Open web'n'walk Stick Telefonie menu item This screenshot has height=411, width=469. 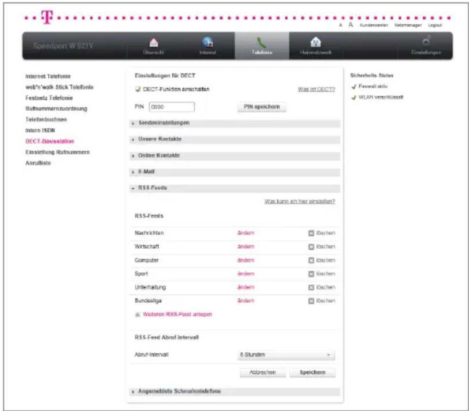(59, 87)
